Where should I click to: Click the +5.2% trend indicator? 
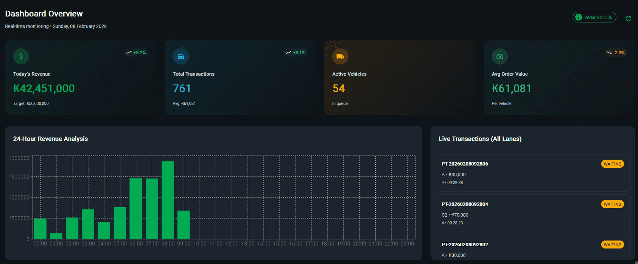(136, 53)
